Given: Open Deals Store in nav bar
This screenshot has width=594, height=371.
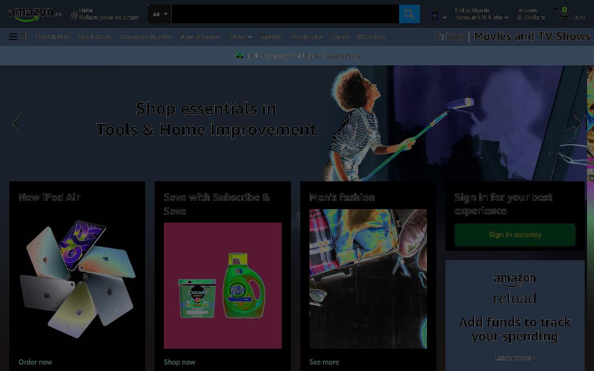Looking at the screenshot, I should coord(95,37).
